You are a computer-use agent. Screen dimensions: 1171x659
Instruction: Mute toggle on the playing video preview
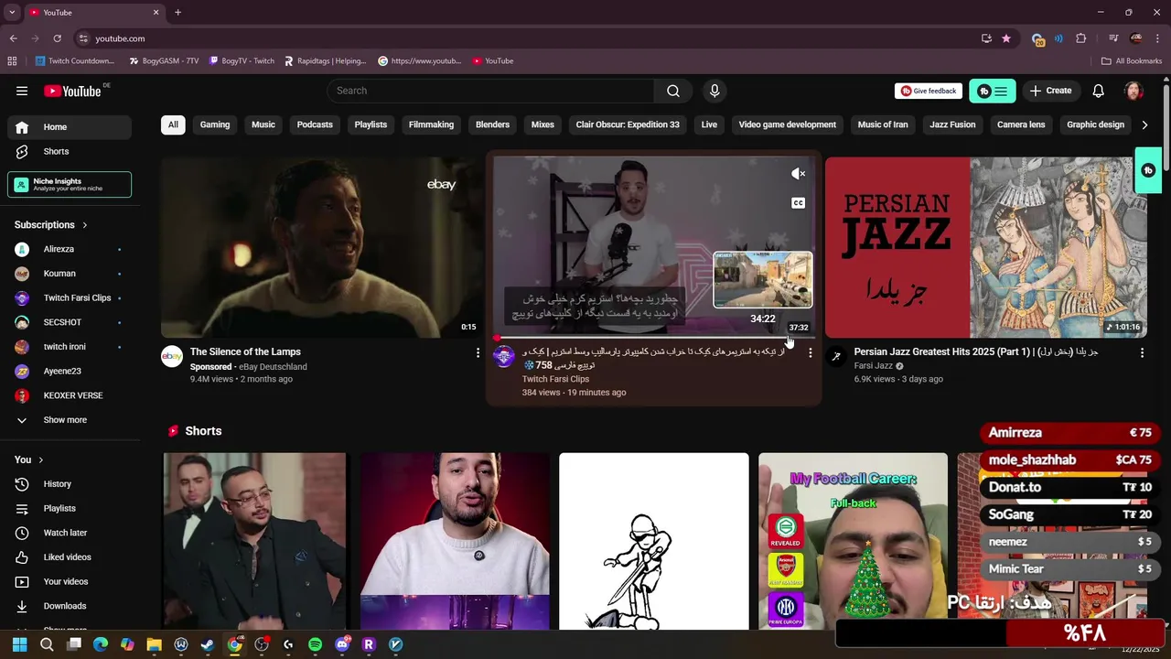[798, 174]
